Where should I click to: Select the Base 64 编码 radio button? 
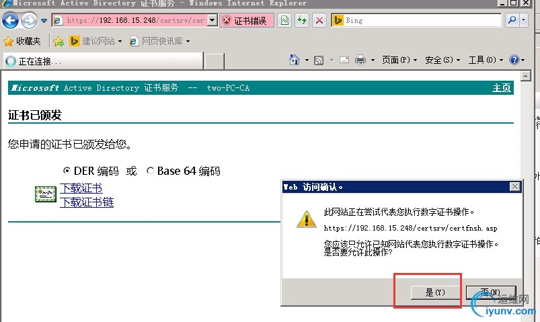tap(150, 171)
